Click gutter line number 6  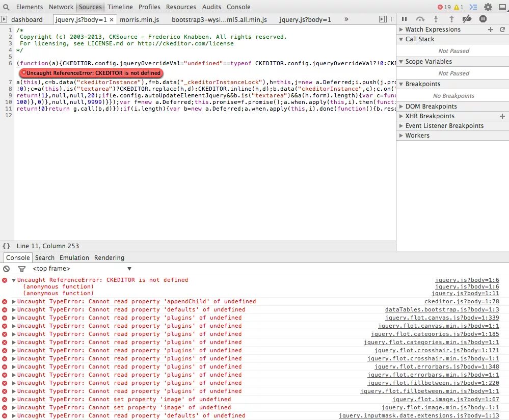10,63
